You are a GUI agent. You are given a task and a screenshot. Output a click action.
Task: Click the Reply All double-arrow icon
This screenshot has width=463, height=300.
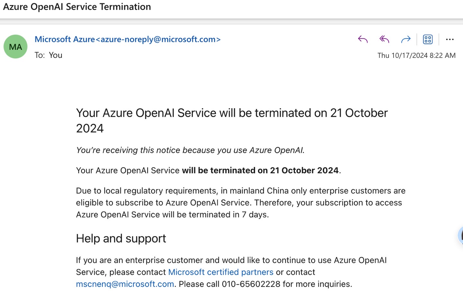point(384,40)
